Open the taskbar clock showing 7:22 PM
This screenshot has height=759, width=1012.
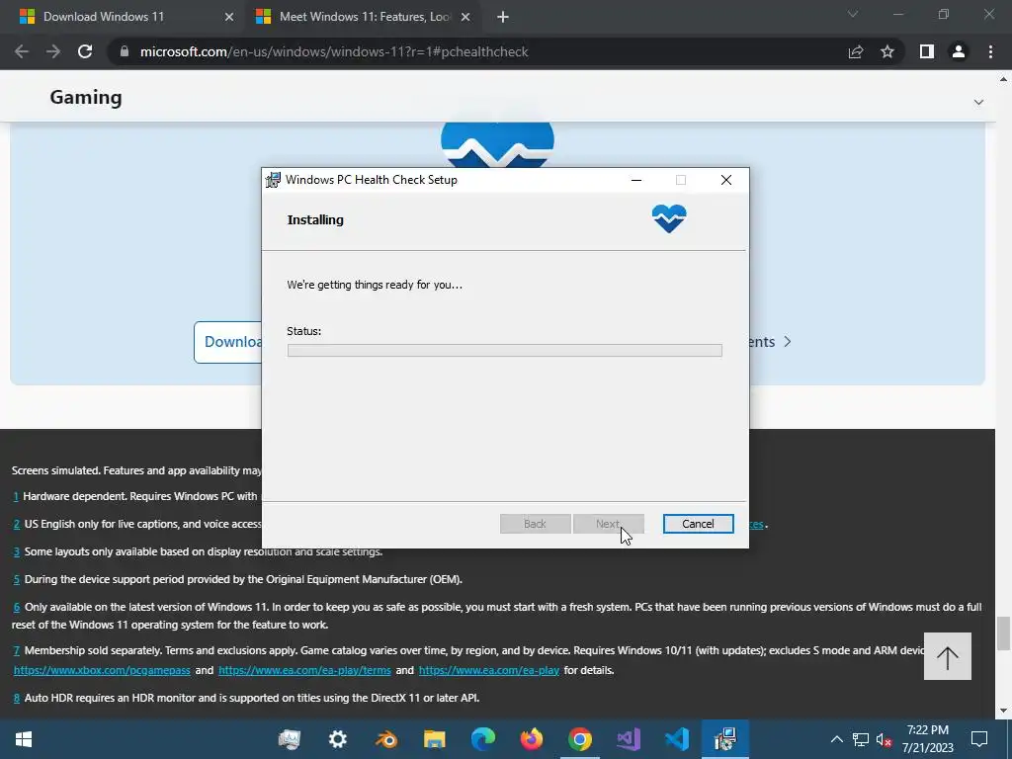[x=927, y=739]
